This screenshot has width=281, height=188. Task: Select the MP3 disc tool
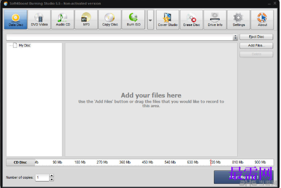point(86,19)
